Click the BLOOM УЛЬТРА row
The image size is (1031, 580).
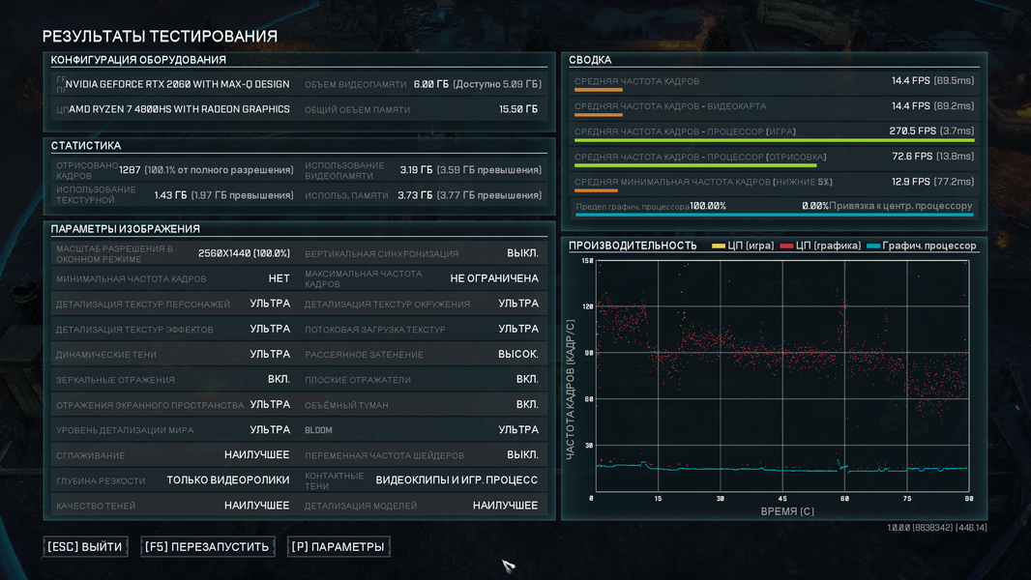[423, 430]
